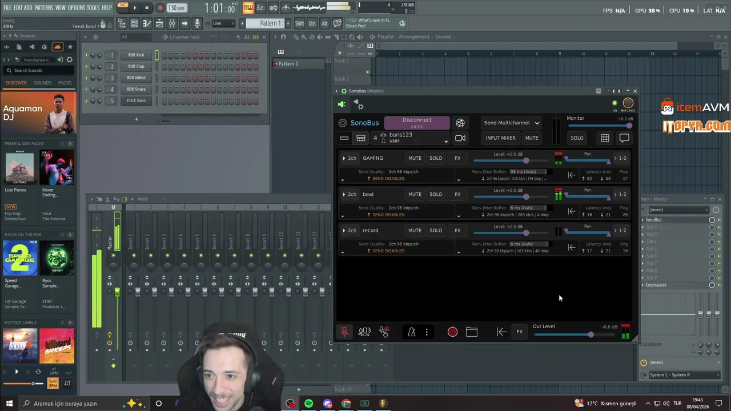The height and width of the screenshot is (411, 731).
Task: Toggle SonoBus plugin ON light
Action: tap(614, 103)
